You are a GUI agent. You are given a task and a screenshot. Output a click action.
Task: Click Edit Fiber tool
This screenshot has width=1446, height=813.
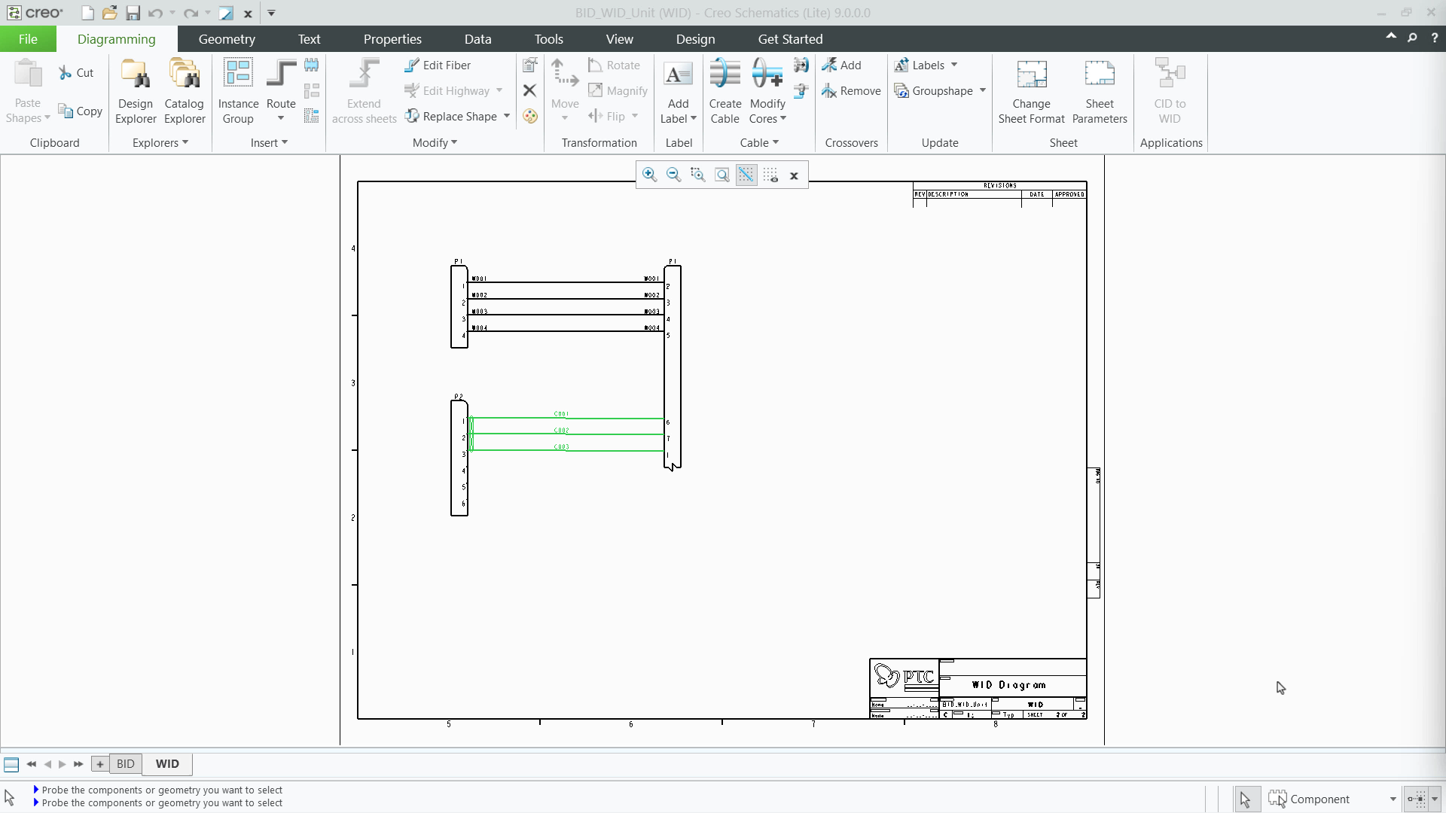point(438,65)
